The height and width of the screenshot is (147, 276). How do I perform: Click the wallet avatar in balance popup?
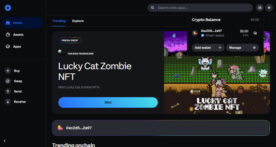(x=195, y=33)
